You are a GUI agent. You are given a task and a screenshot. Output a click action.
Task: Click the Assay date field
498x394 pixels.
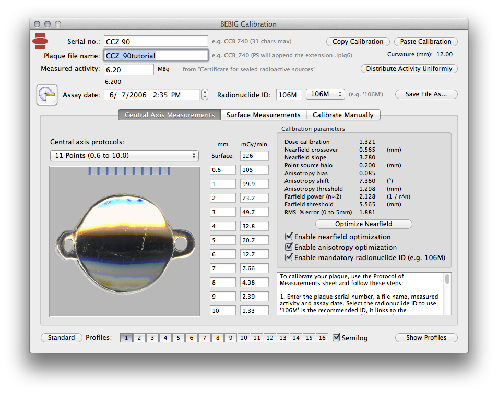[x=152, y=95]
